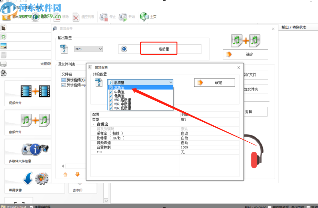Viewport: 318px width, 208px height.
Task: Open the Audio Merge (音频合并) tool
Action: 27,122
